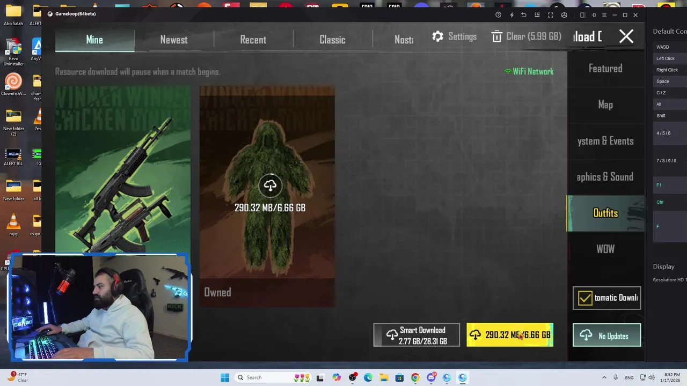687x386 pixels.
Task: Open the Mine tab
Action: pos(94,40)
